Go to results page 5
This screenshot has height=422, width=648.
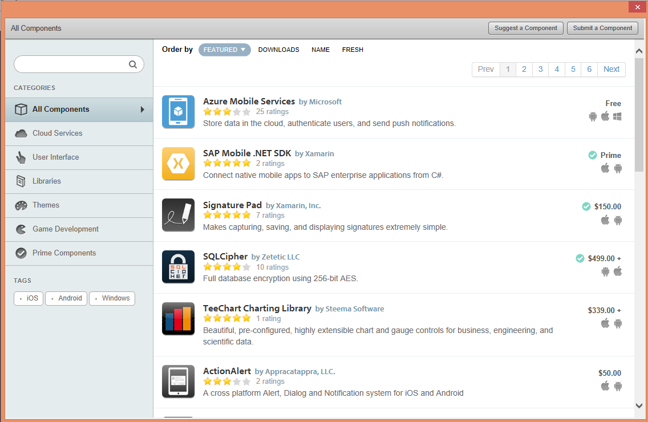pos(573,70)
